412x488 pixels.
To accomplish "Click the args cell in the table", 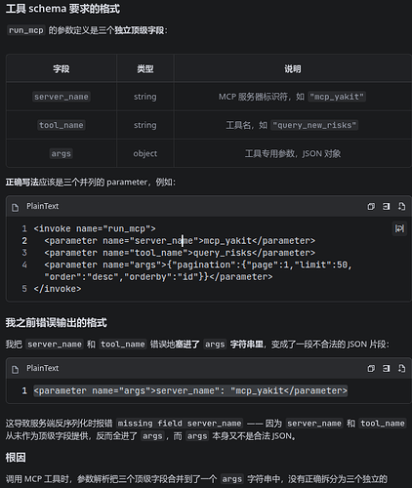I will (x=62, y=153).
